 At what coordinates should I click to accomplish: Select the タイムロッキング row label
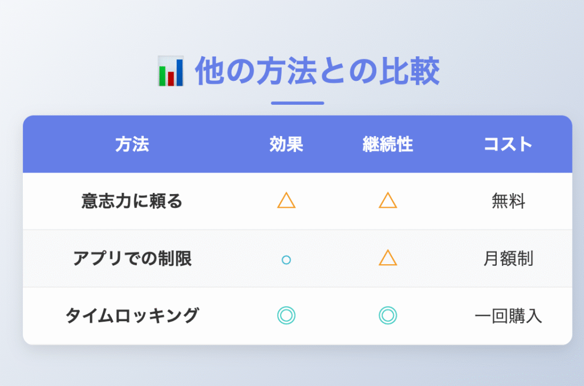coord(132,316)
